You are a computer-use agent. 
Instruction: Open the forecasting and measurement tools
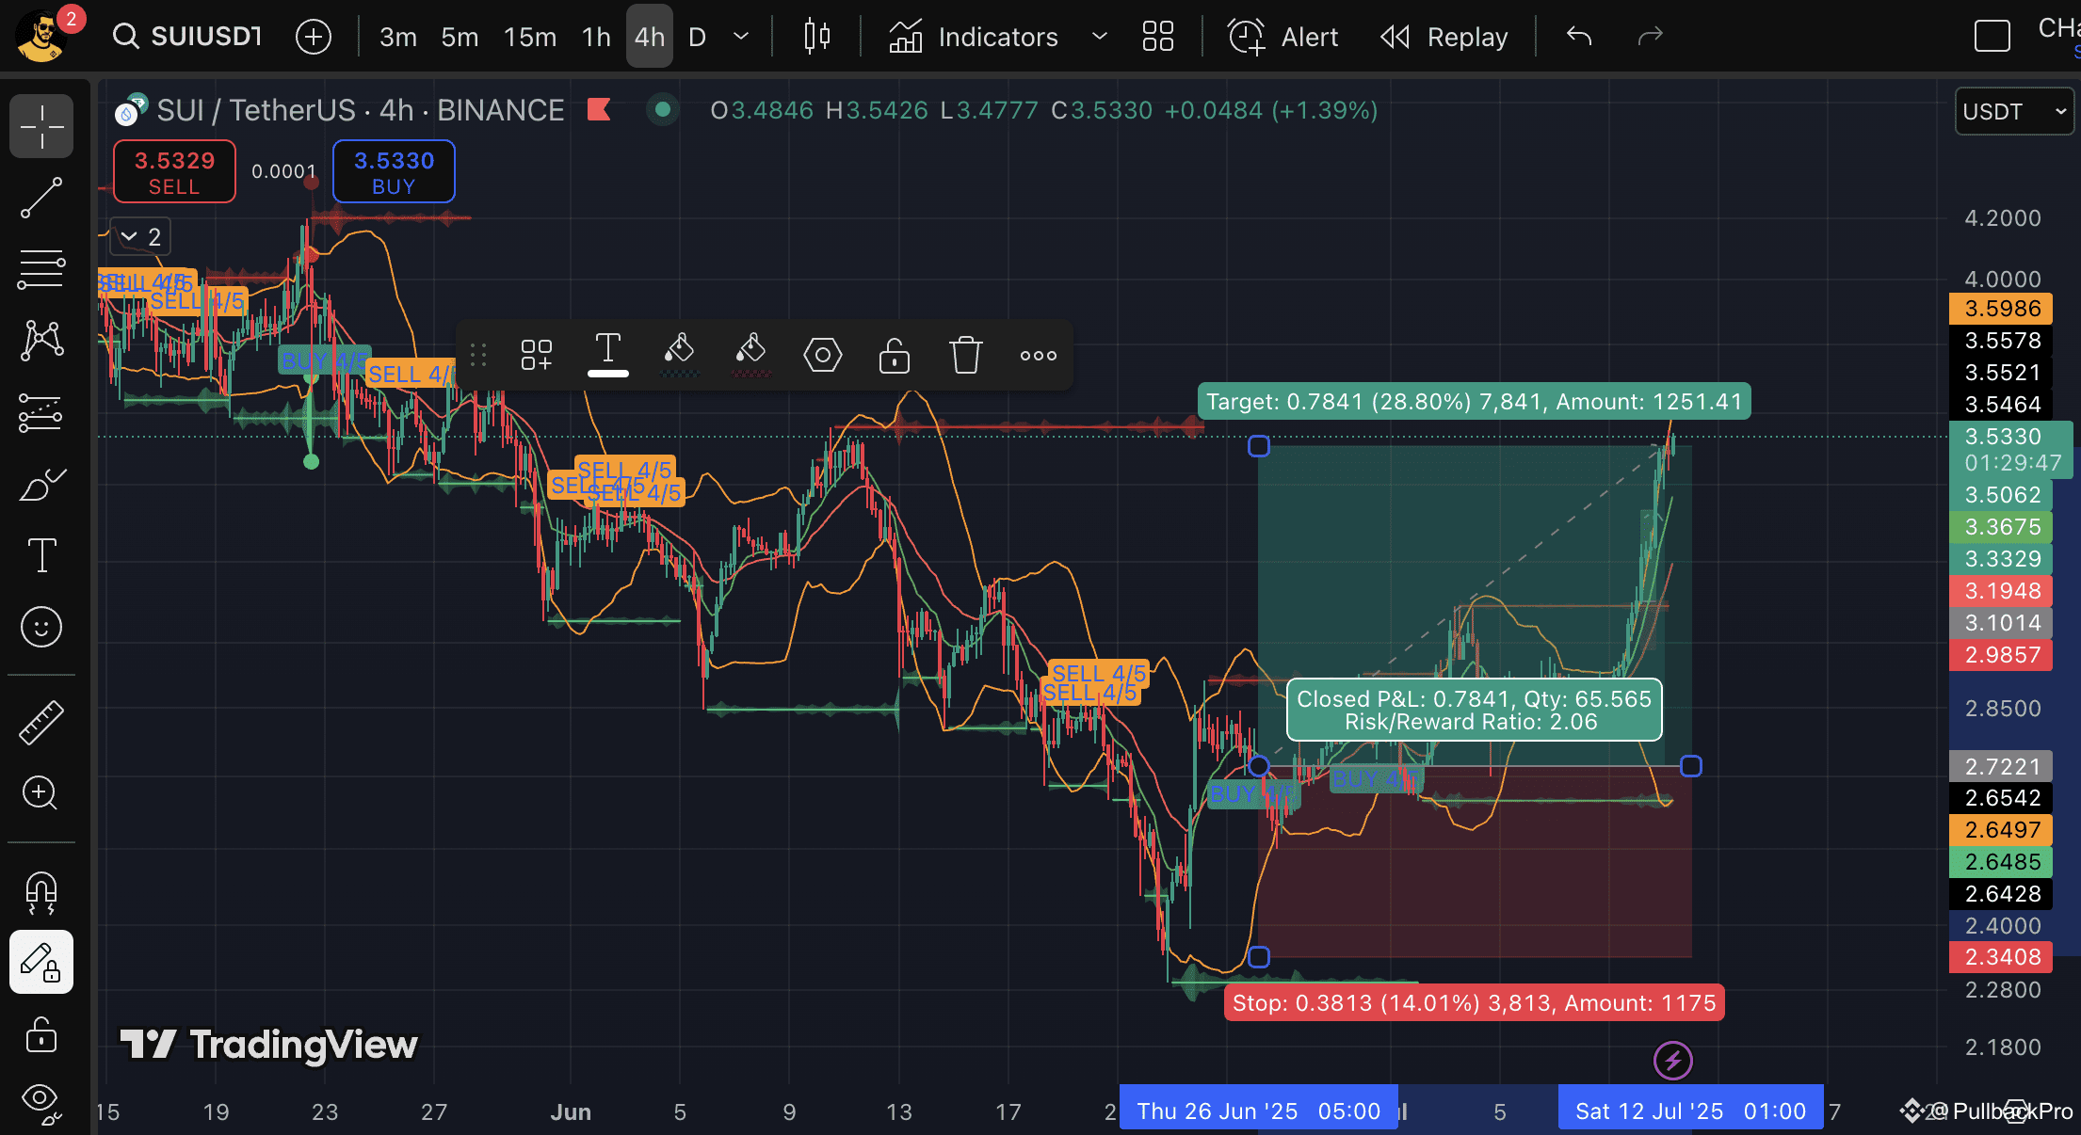41,412
